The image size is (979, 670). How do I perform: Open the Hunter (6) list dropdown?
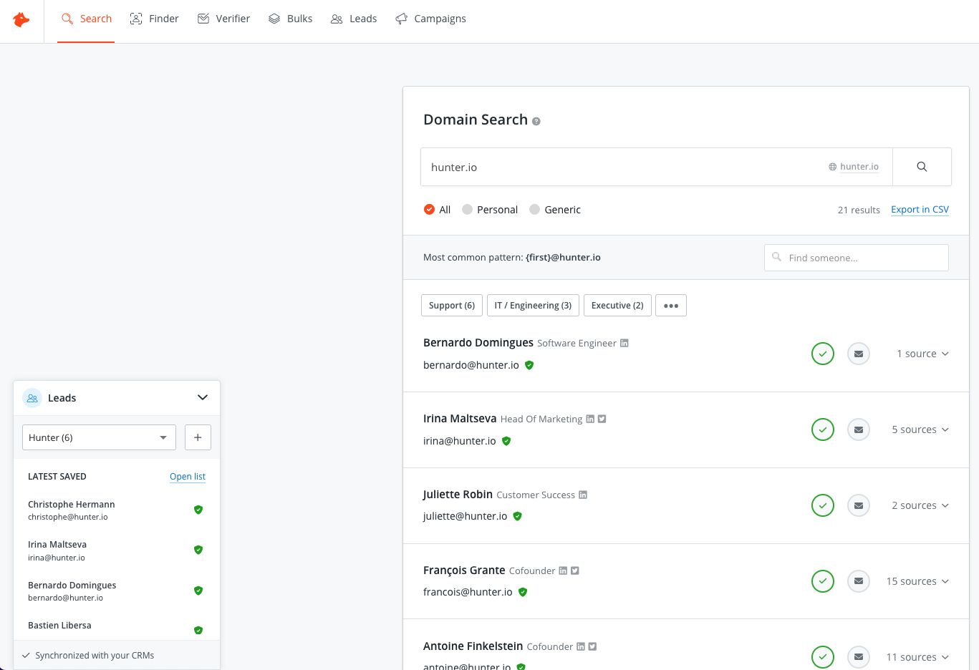click(x=99, y=437)
